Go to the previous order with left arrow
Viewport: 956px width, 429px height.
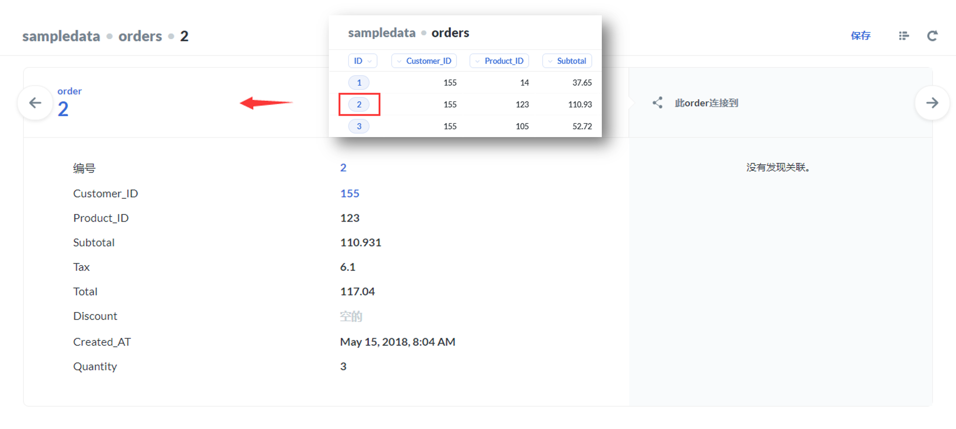(x=35, y=103)
